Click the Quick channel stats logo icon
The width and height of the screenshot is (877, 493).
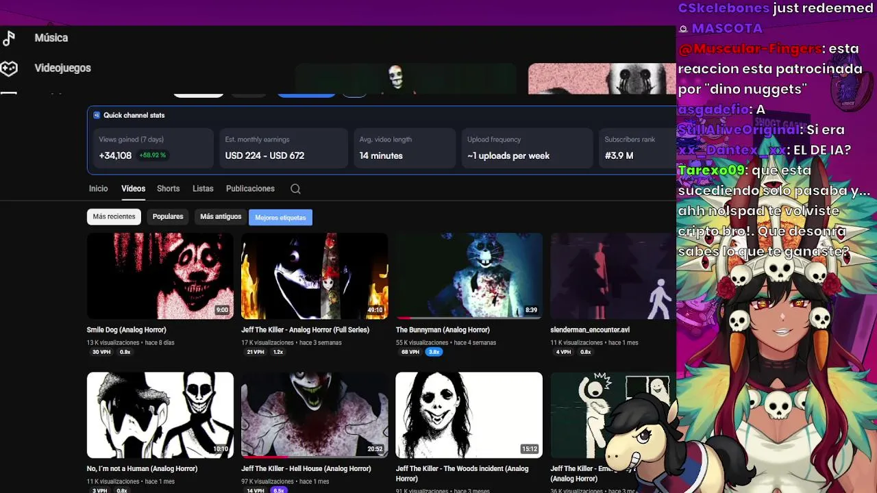97,115
